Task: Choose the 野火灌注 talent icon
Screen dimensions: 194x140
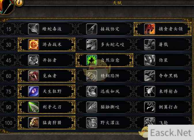Action: [x=92, y=123]
